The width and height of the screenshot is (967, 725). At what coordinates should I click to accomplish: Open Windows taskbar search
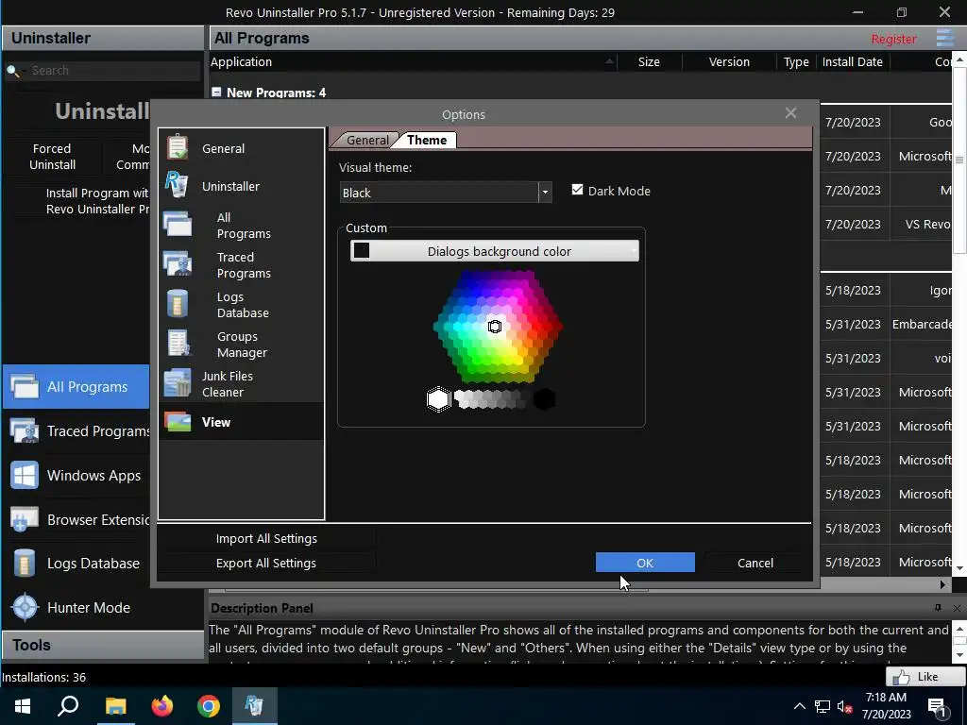68,706
